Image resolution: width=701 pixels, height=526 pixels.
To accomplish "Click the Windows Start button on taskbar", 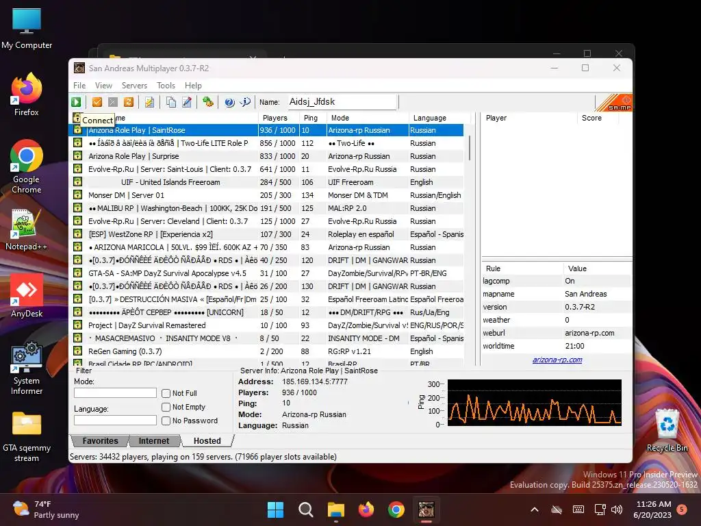I will [x=275, y=510].
